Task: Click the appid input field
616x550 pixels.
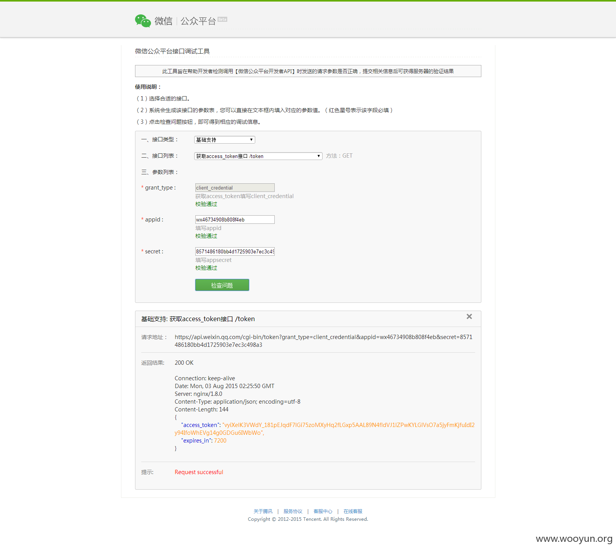Action: click(235, 220)
